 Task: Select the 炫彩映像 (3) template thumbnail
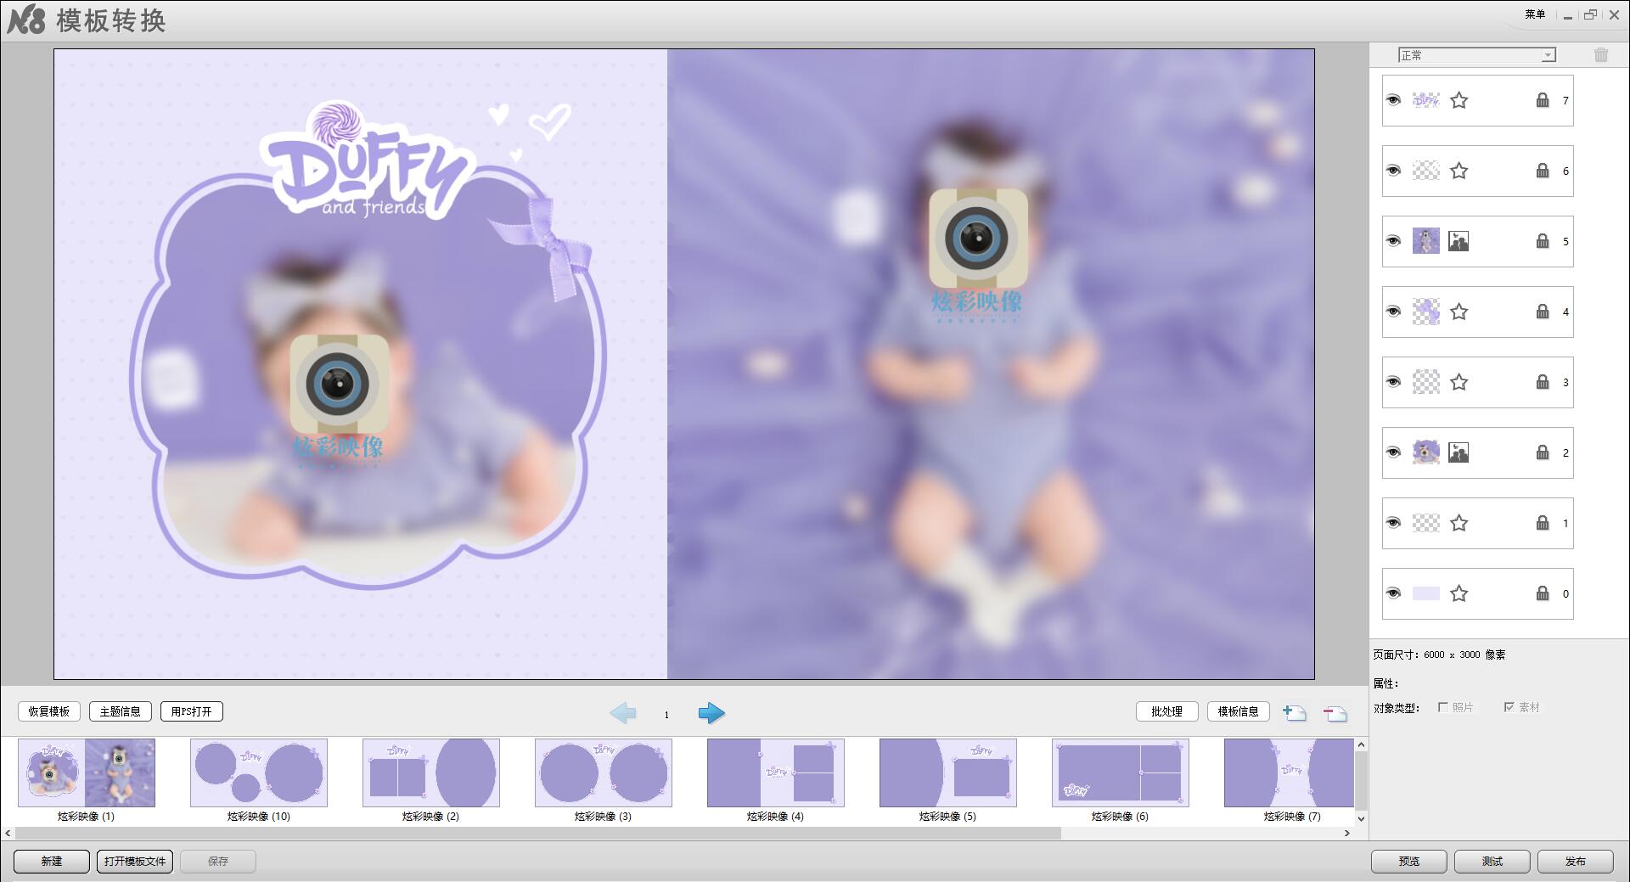(603, 772)
